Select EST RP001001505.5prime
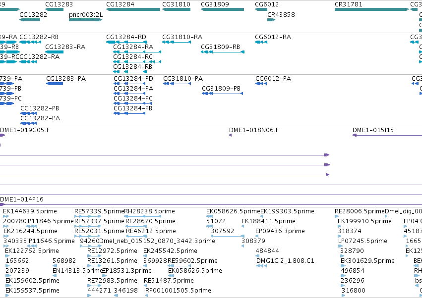 (146, 296)
